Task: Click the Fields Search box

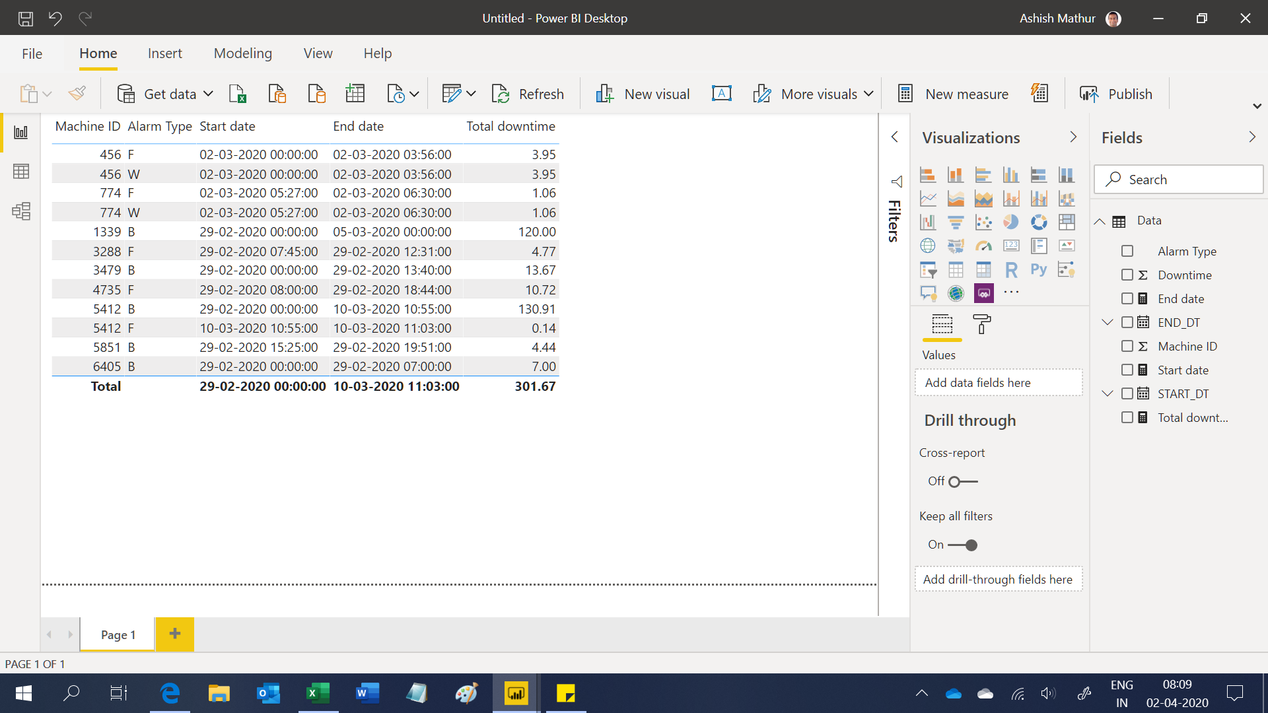Action: (1178, 180)
